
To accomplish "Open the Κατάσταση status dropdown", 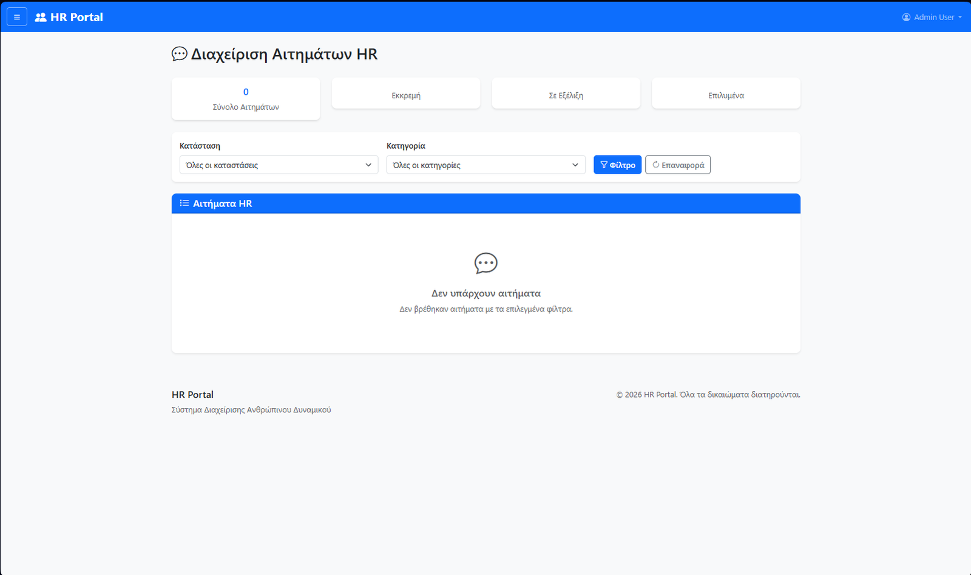I will (x=279, y=165).
